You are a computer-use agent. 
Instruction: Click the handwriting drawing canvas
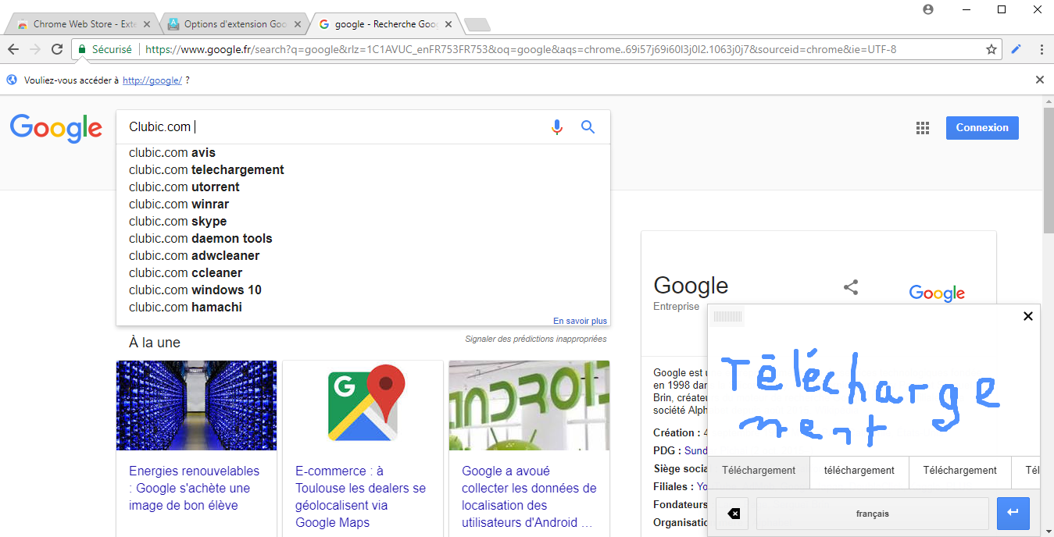coord(874,392)
